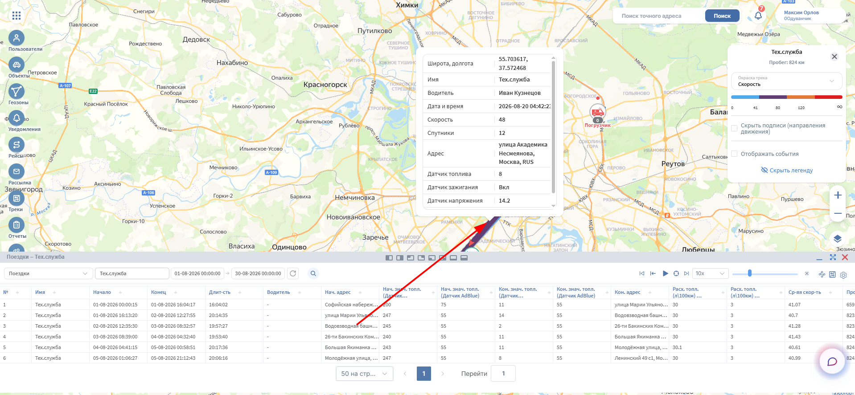The height and width of the screenshot is (395, 855).
Task: Open the table settings gear
Action: click(843, 275)
